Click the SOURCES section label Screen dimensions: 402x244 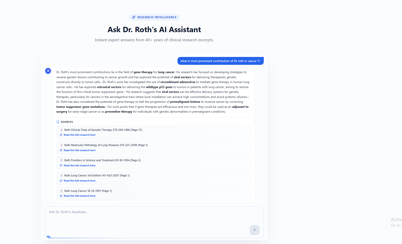click(67, 122)
